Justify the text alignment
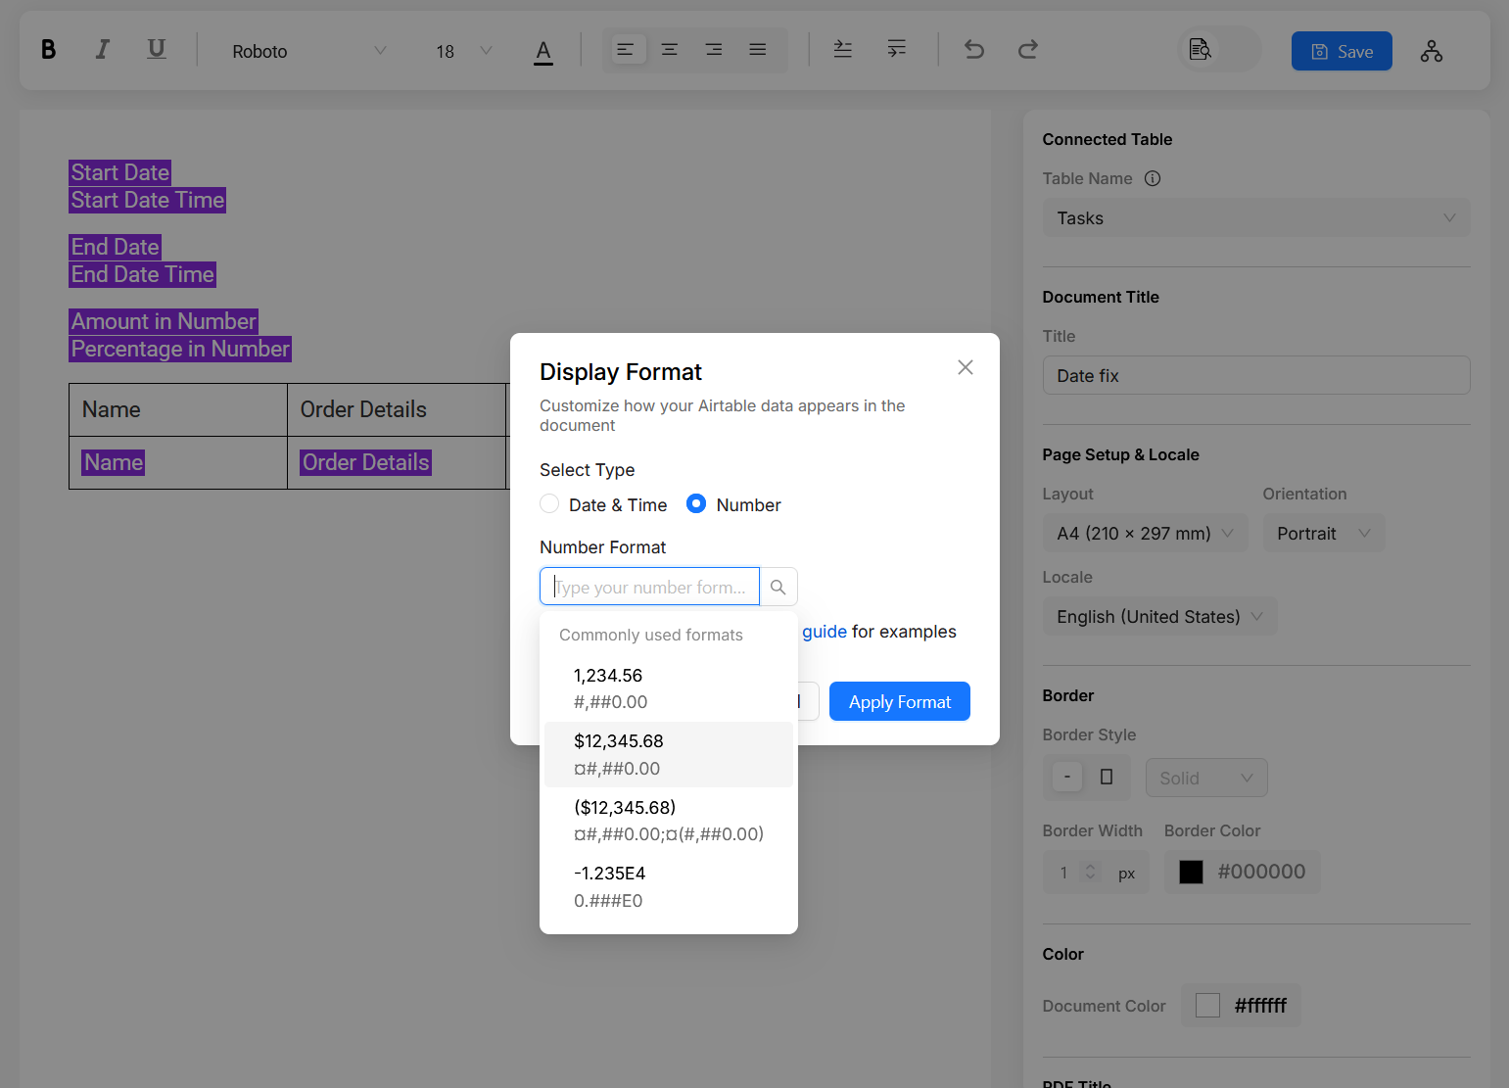This screenshot has height=1088, width=1509. tap(757, 50)
